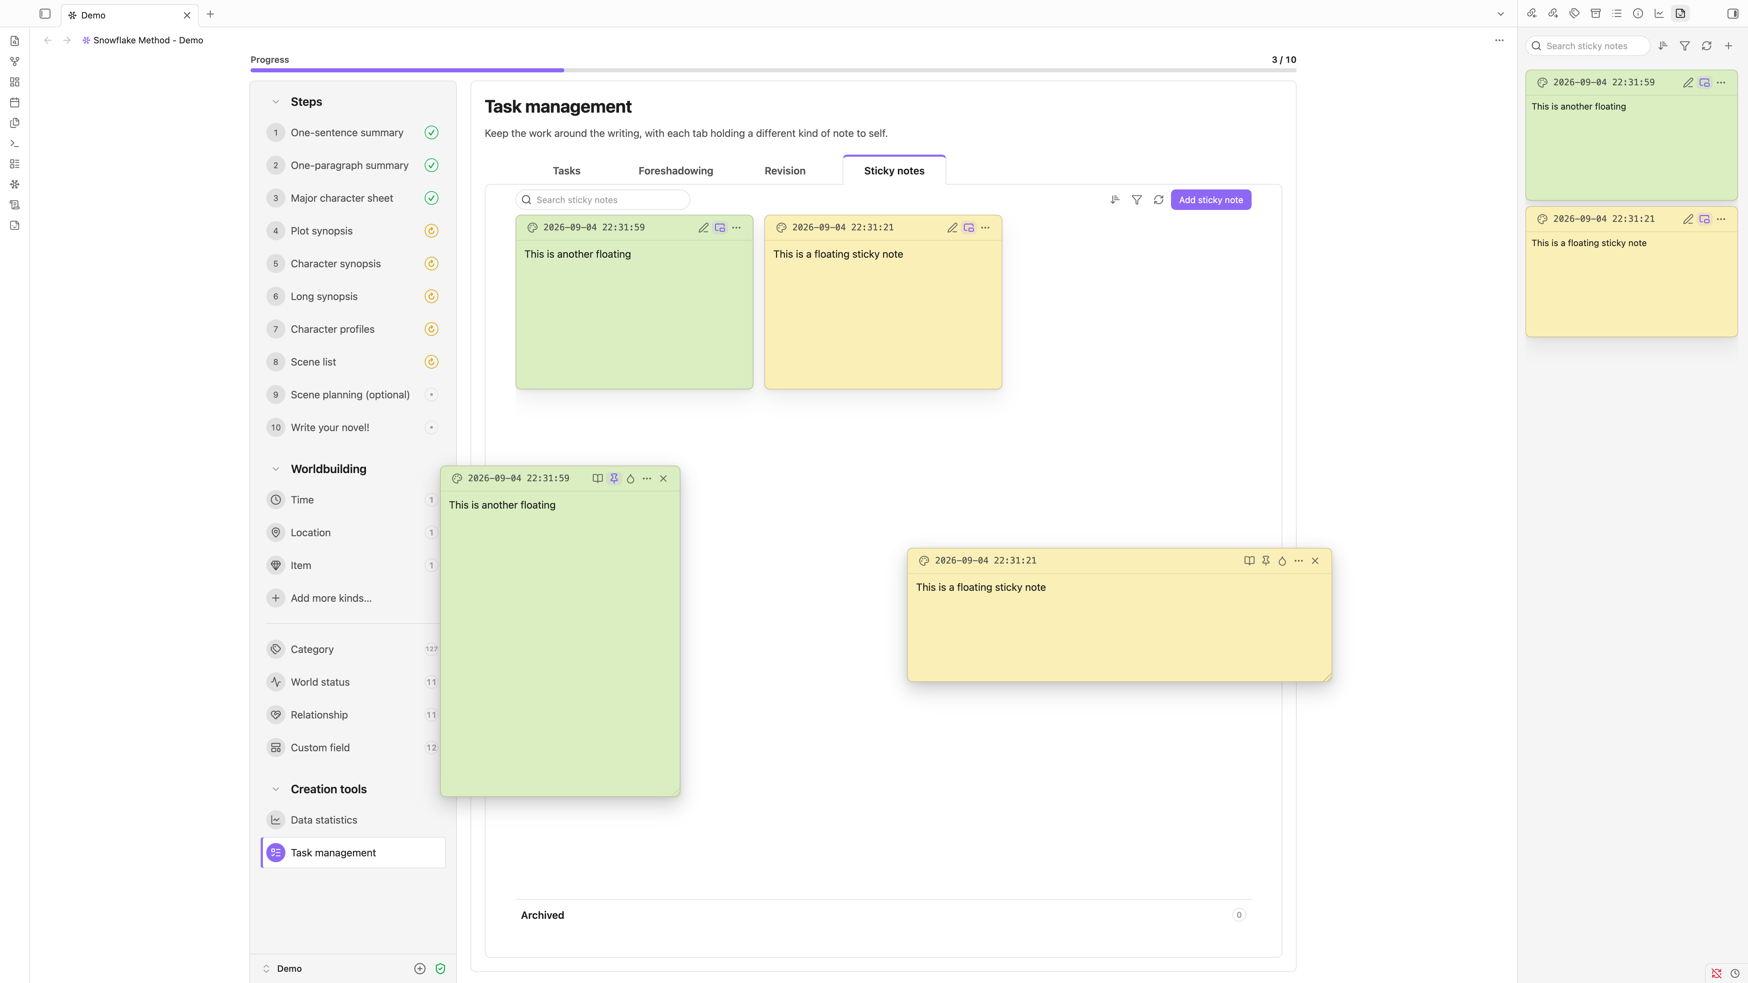The width and height of the screenshot is (1748, 983).
Task: Open more options on floating yellow note
Action: (1298, 560)
